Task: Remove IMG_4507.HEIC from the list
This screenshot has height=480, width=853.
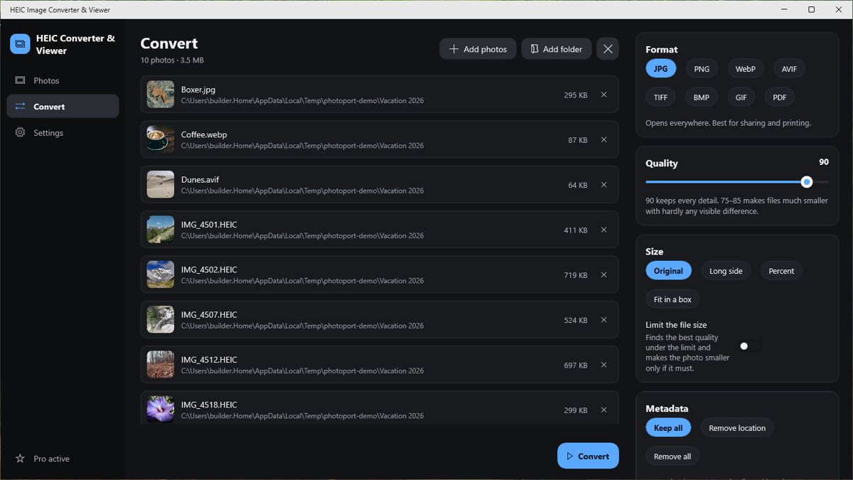Action: [603, 320]
